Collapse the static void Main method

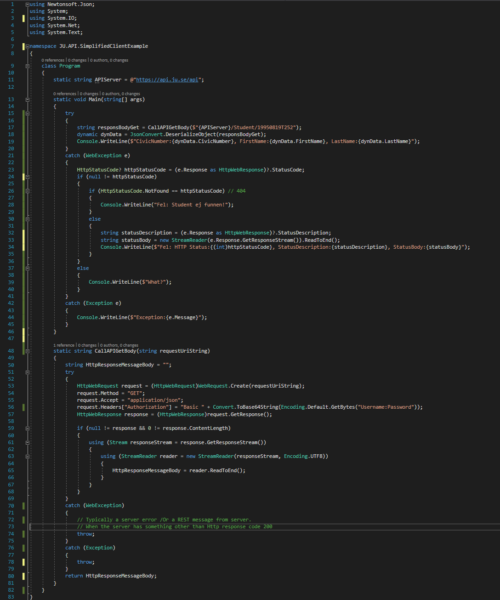coord(28,99)
